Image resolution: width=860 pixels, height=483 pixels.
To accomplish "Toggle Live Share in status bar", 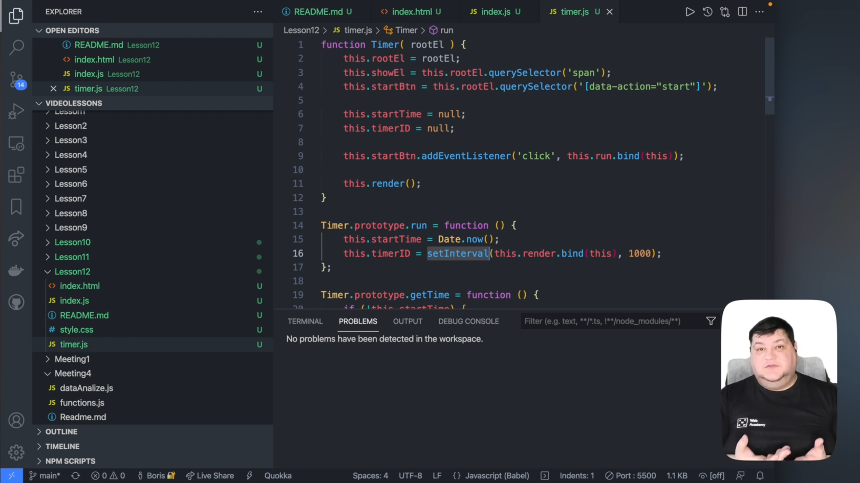I will click(210, 476).
